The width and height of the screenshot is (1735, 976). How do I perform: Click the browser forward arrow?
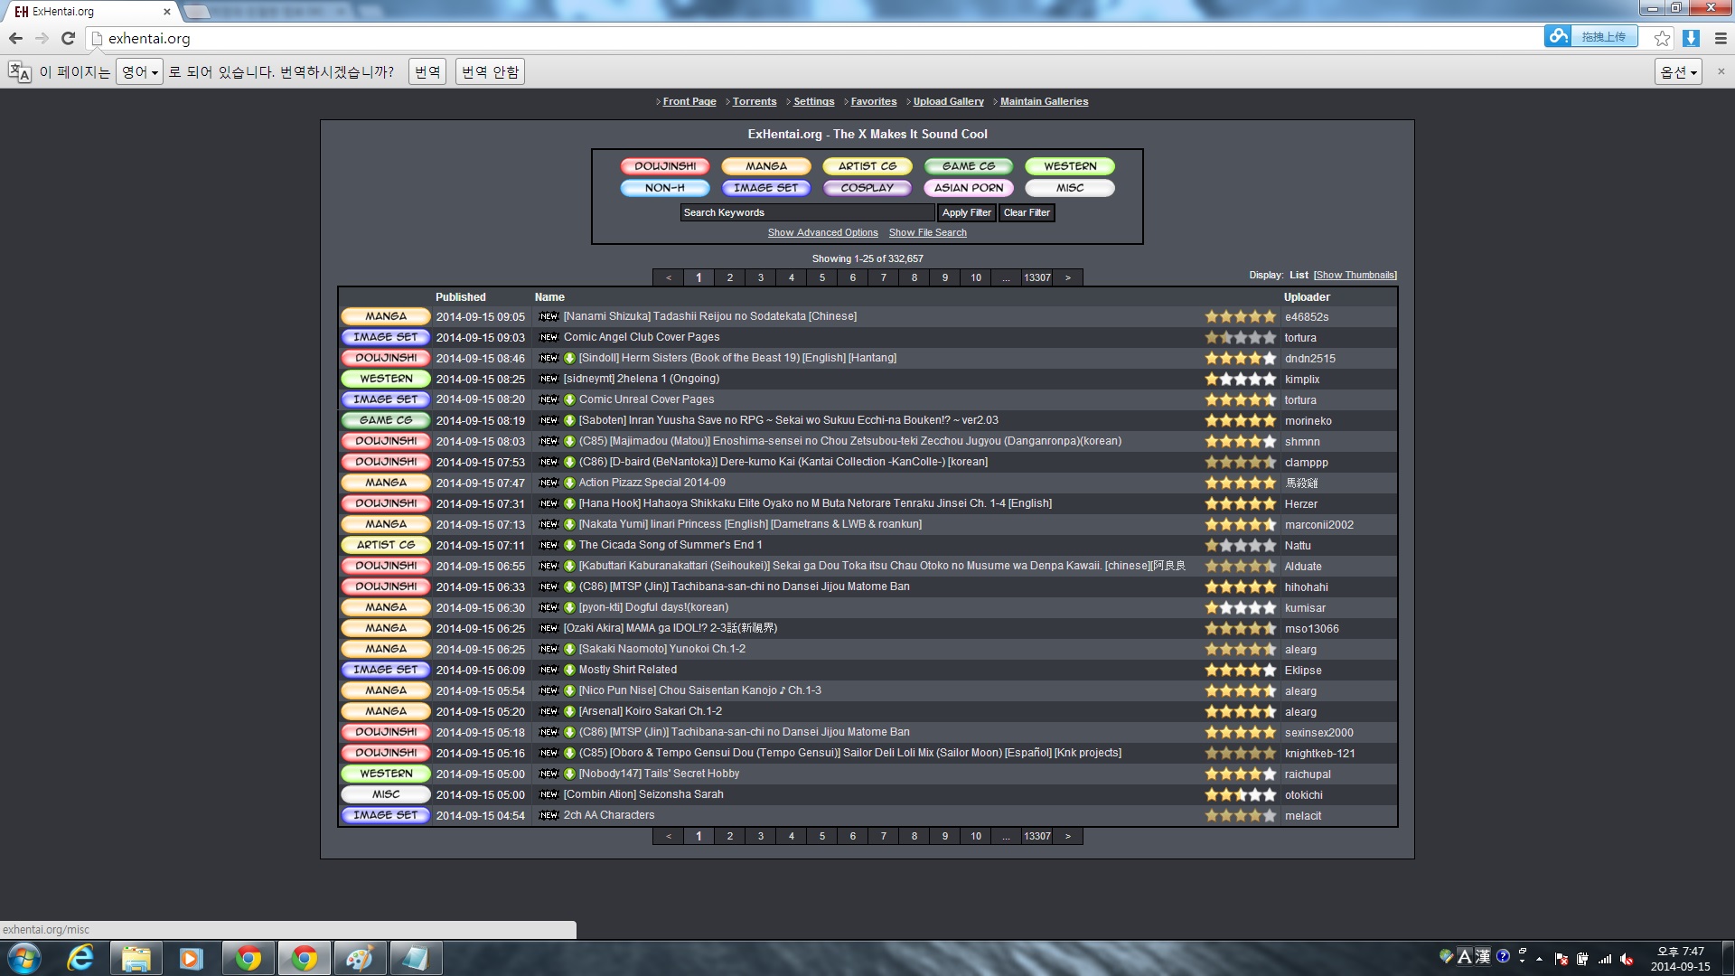[42, 38]
